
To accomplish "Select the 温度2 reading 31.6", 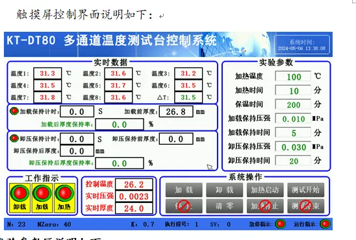I will coord(118,73).
